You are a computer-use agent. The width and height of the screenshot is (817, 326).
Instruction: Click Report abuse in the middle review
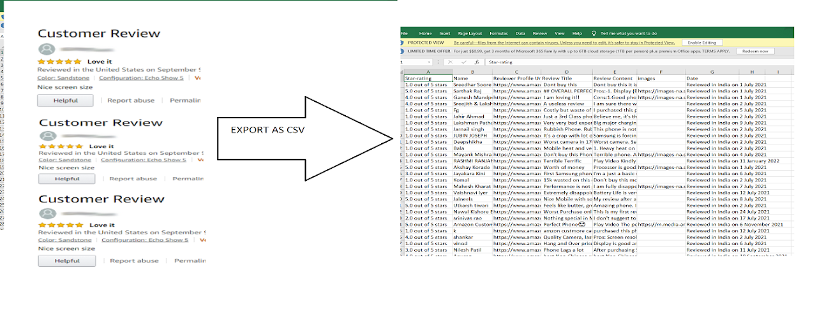tap(133, 179)
